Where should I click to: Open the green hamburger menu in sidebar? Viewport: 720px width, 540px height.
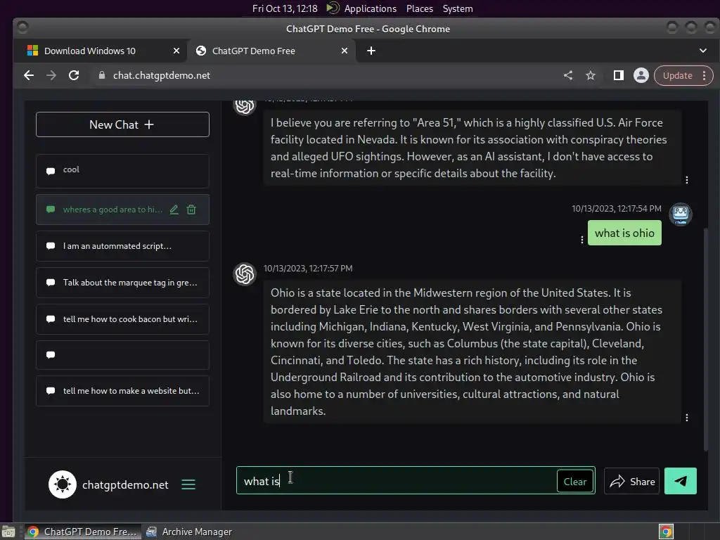[188, 484]
